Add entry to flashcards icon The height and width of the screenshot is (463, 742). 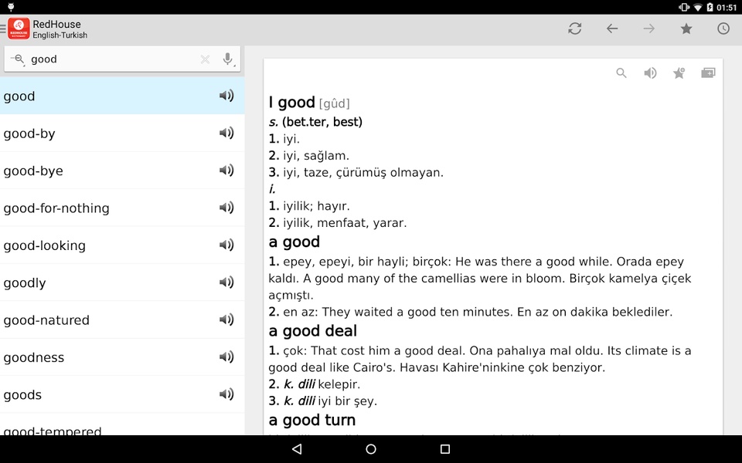tap(709, 73)
